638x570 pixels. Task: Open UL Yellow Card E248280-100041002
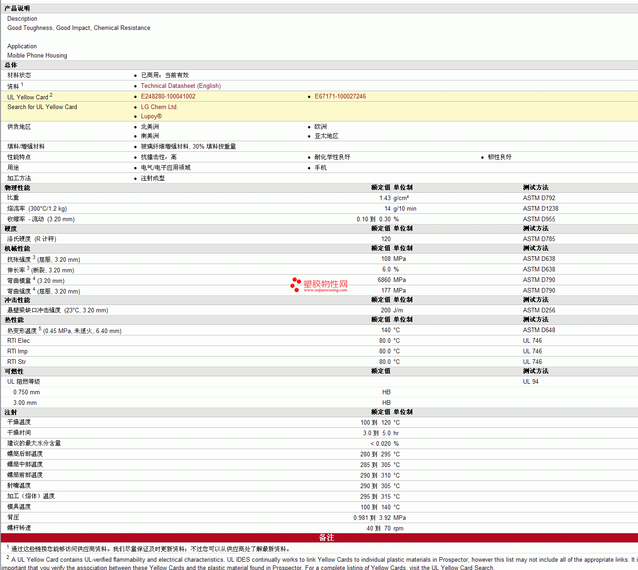(168, 97)
